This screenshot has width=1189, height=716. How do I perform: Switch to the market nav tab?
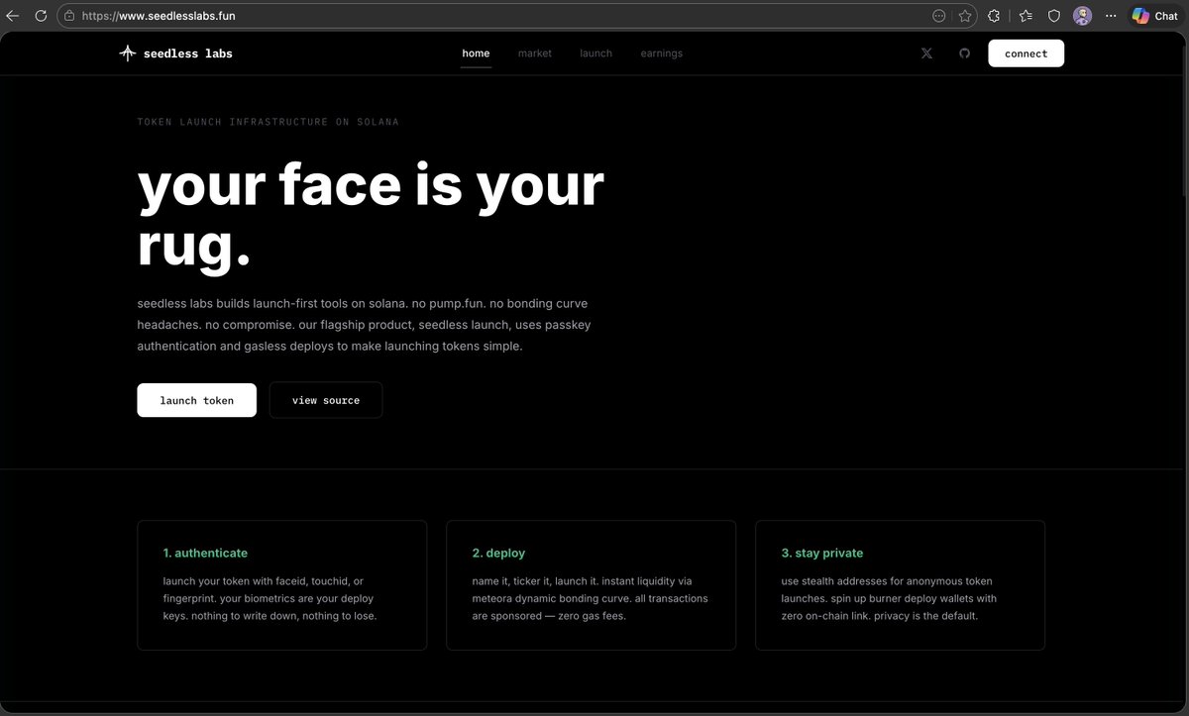[x=535, y=53]
